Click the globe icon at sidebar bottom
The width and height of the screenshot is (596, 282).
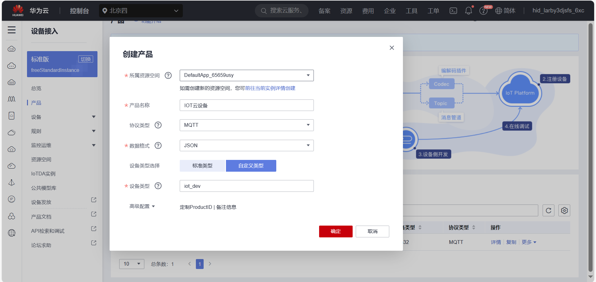click(x=11, y=233)
